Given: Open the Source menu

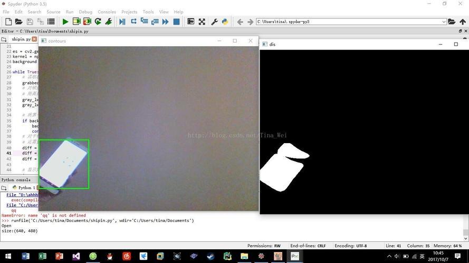Looking at the screenshot, I should 53,12.
